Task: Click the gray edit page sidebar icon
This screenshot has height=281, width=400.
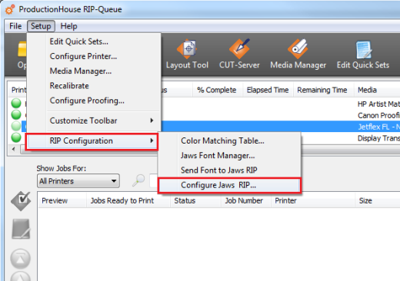Action: (21, 229)
